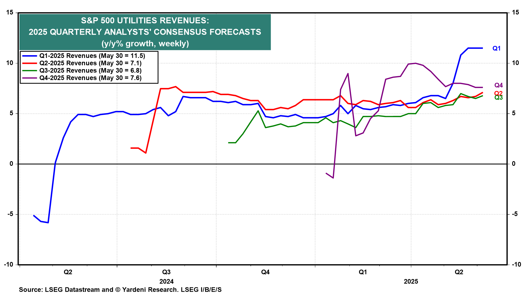
Task: Click the Q3 quarter label on x-axis
Action: click(x=166, y=272)
